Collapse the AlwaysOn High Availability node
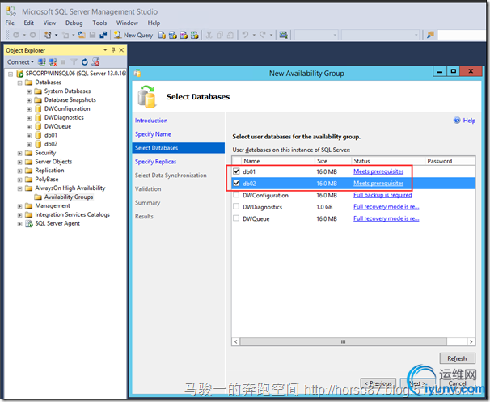Image resolution: width=490 pixels, height=402 pixels. [19, 188]
